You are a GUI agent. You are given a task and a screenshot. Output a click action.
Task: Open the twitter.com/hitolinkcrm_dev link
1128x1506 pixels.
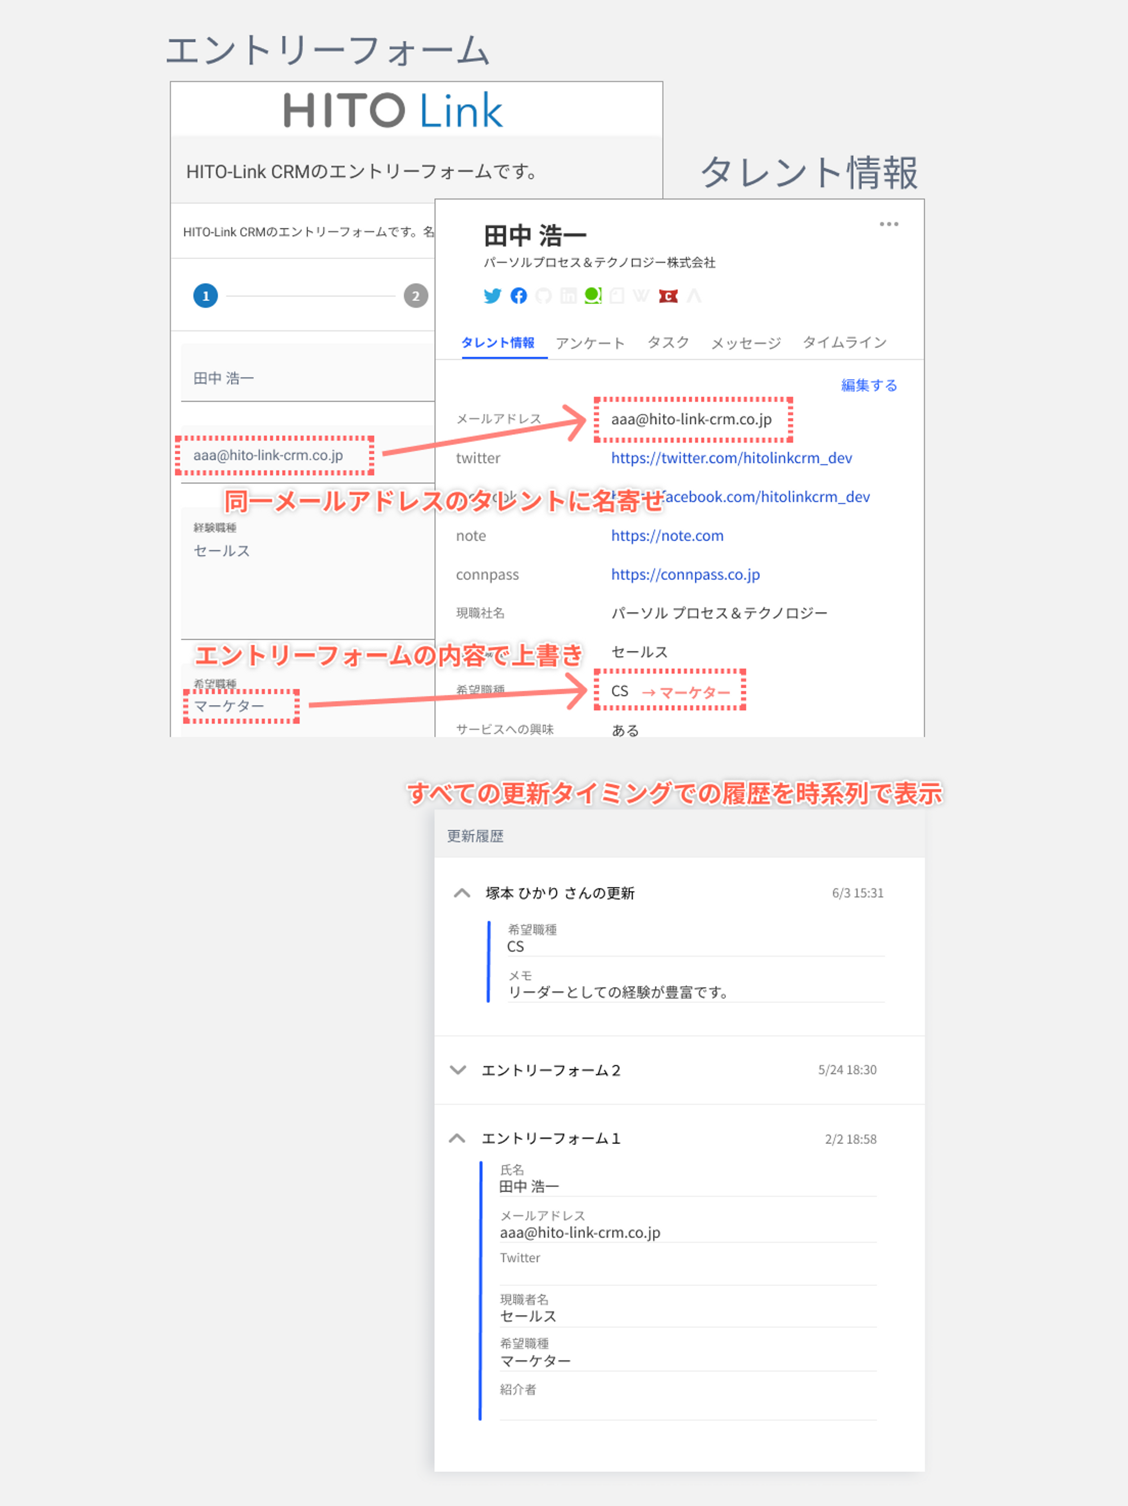pos(731,457)
